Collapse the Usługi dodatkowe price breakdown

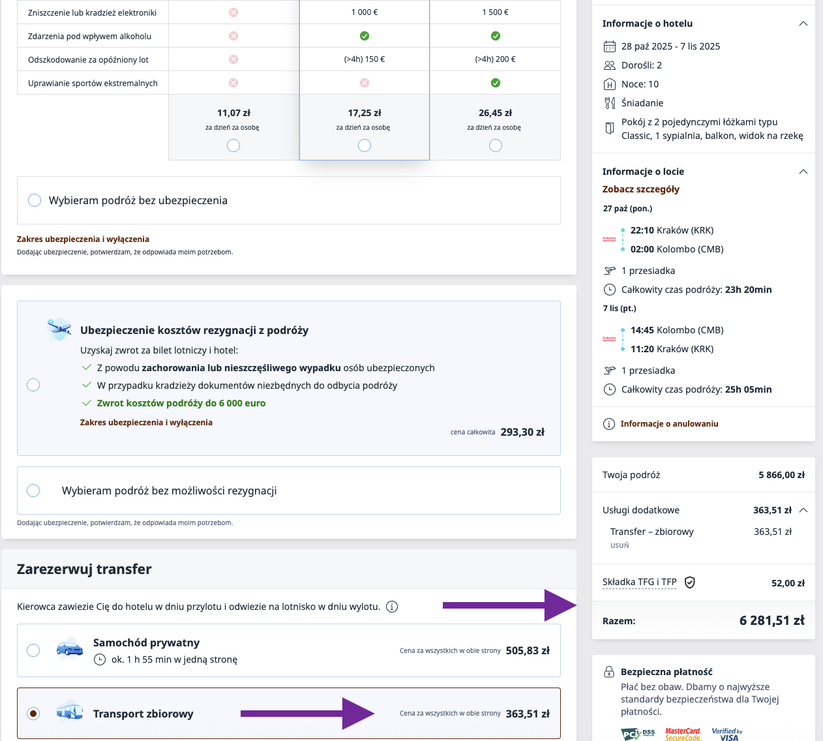[x=803, y=510]
